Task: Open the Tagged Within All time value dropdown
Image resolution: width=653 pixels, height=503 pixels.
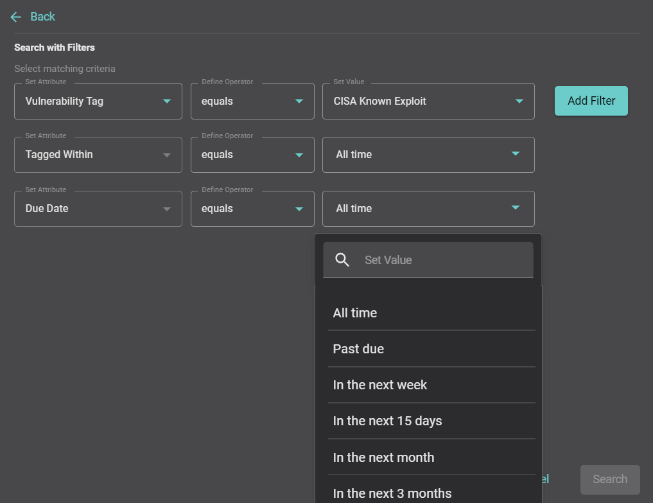Action: point(428,155)
